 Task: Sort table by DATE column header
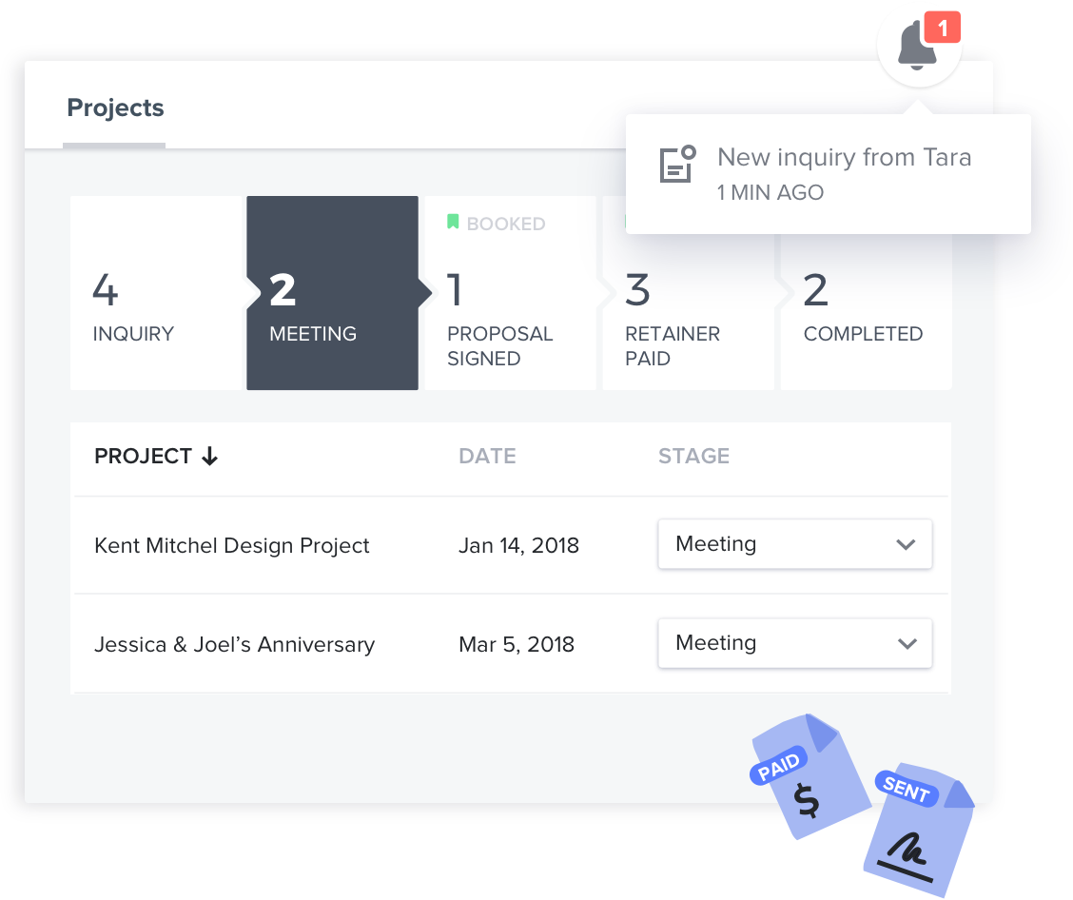487,456
